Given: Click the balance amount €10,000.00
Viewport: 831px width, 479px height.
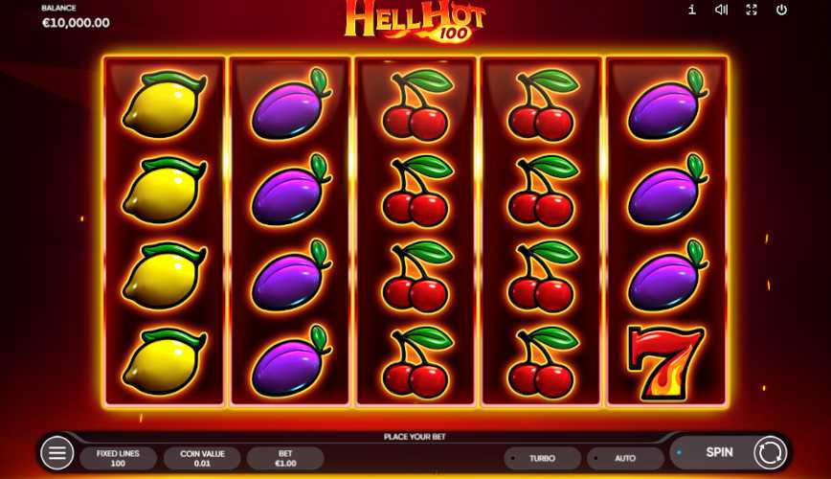Looking at the screenshot, I should (x=76, y=23).
